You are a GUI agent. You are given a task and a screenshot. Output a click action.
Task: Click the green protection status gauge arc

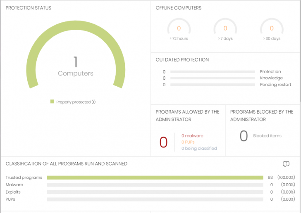coord(76,25)
